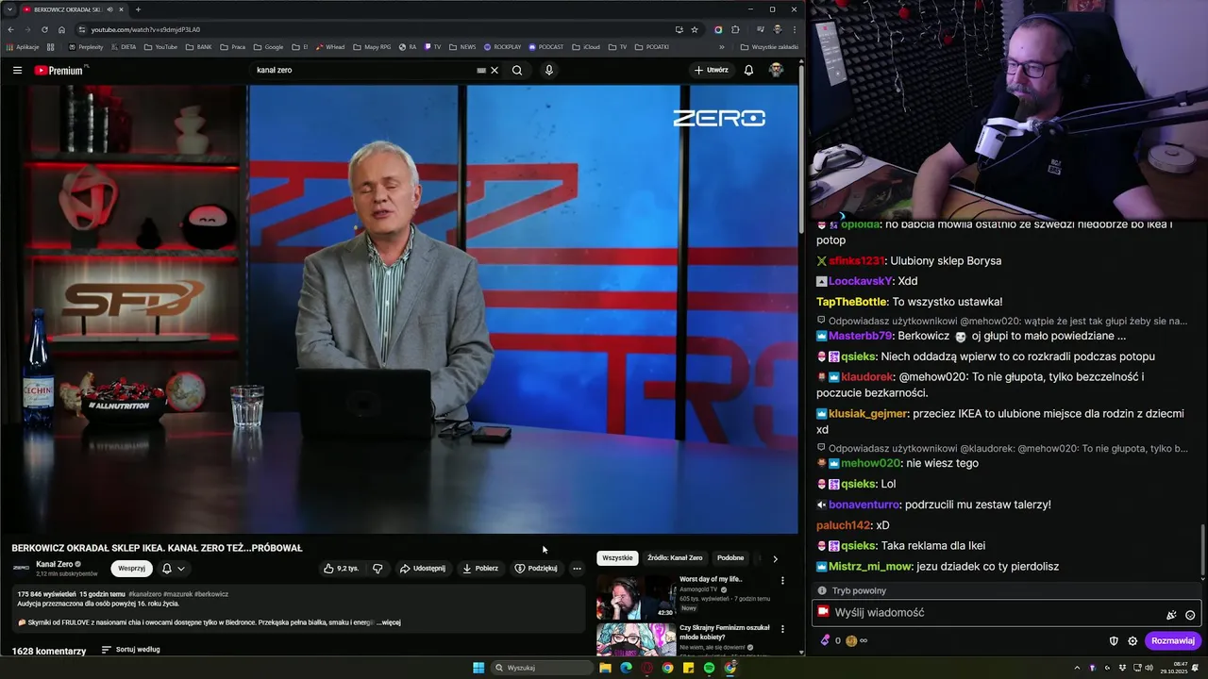Click the Utwórz create button
Viewport: 1208px width, 679px height.
(x=712, y=70)
